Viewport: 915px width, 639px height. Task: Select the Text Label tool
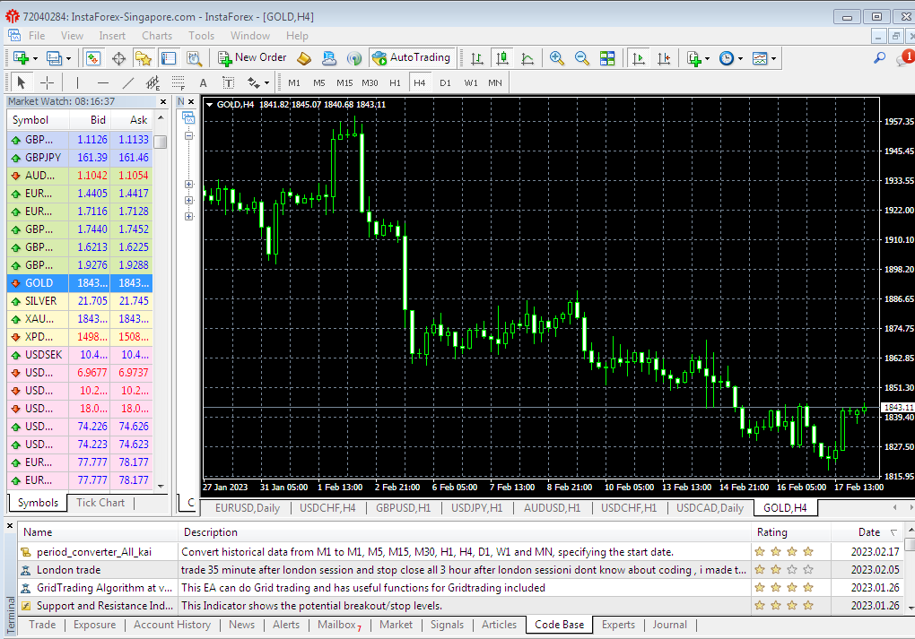228,82
